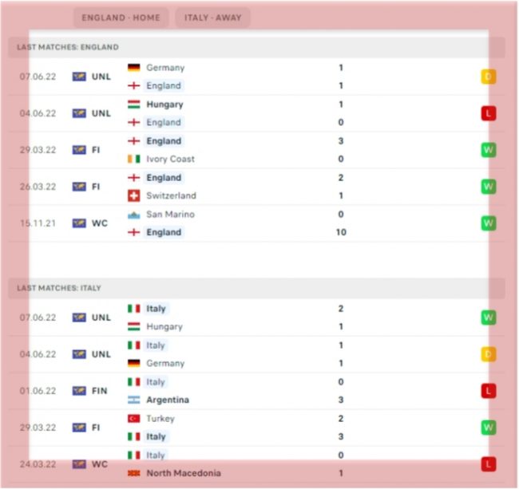Click the North Macedonia flag icon
Screen dimensions: 519x489
pyautogui.click(x=134, y=473)
